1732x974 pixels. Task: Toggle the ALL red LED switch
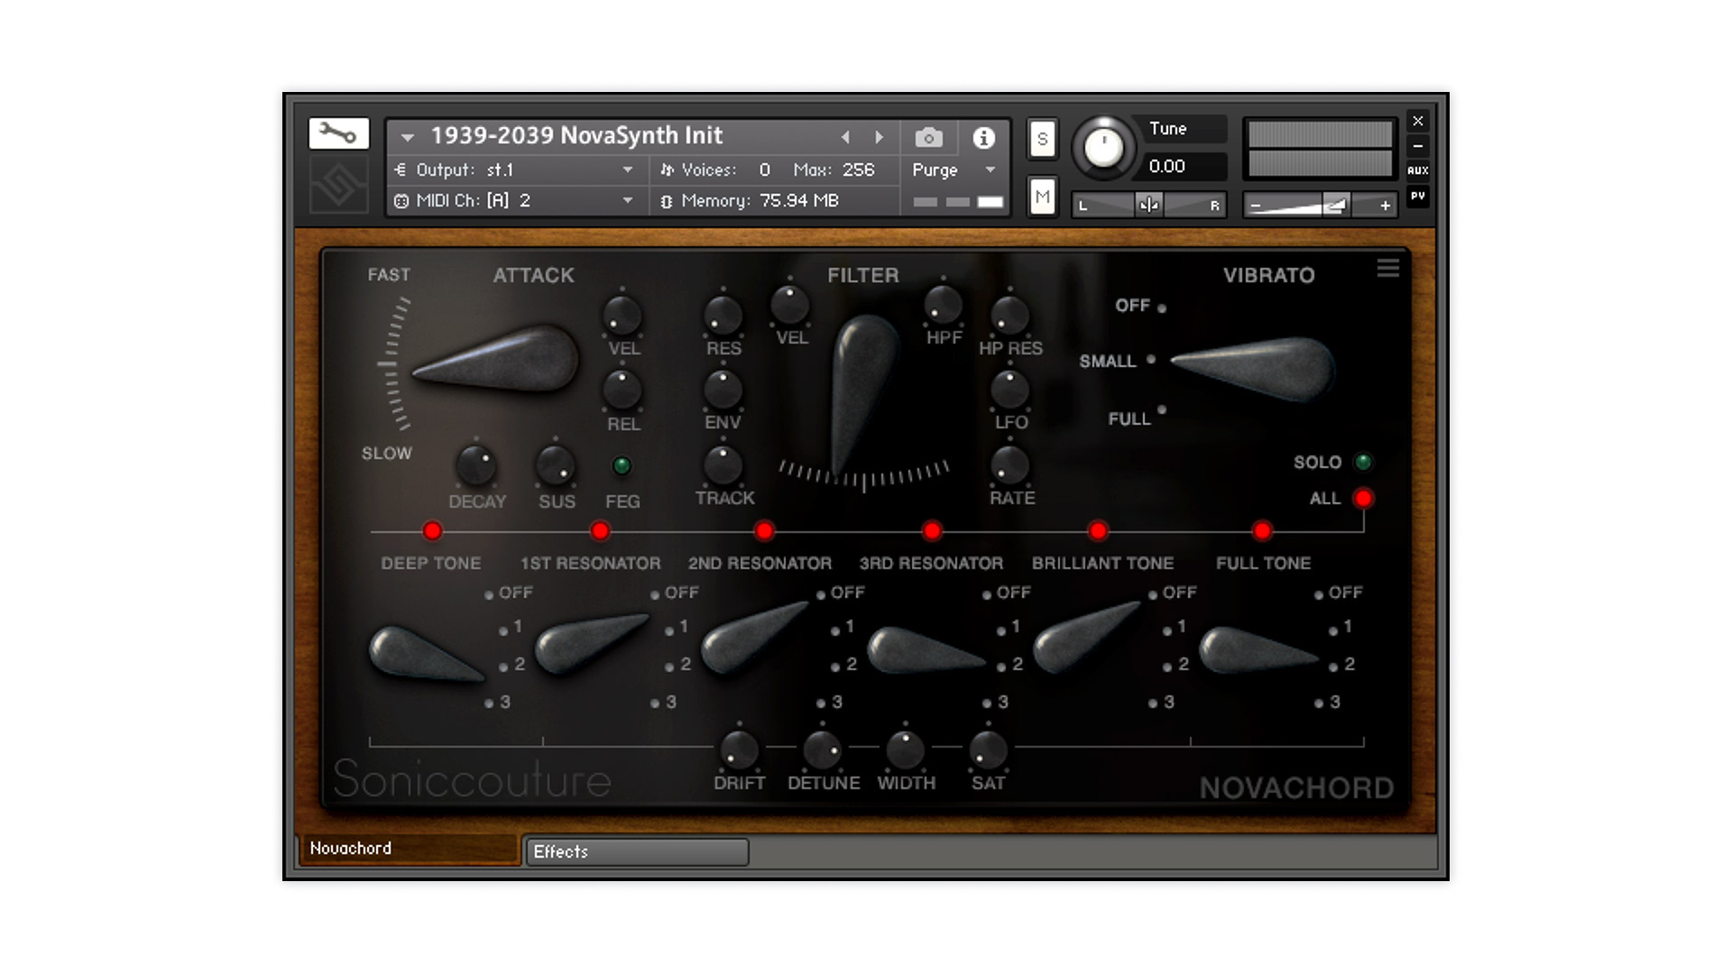(x=1363, y=498)
